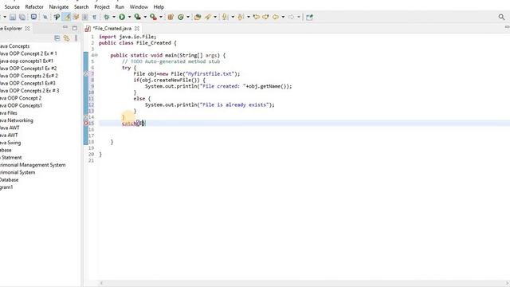Open the Source menu

tap(12, 7)
